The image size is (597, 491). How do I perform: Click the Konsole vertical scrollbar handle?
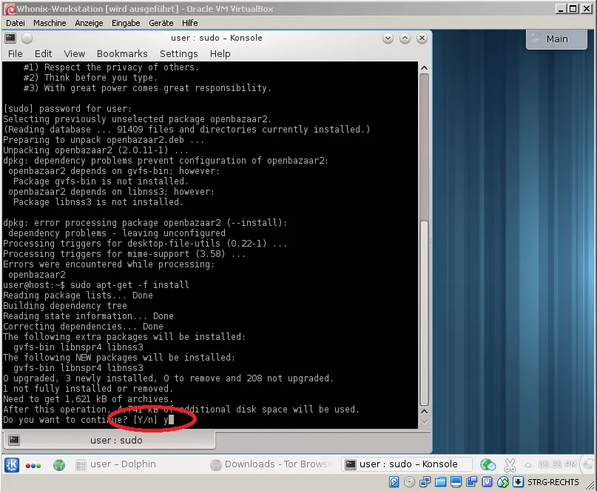(x=424, y=313)
